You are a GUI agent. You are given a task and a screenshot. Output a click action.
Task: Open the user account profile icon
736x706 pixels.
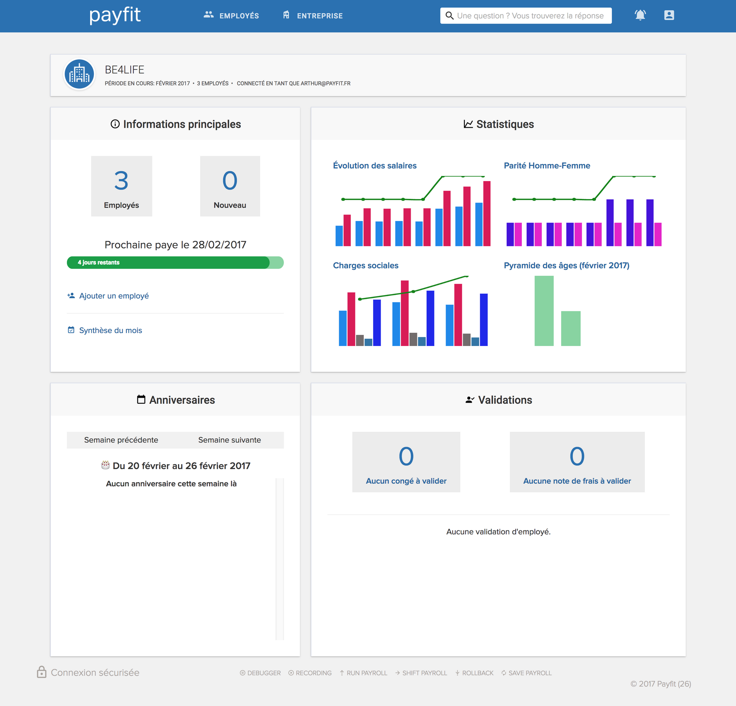tap(669, 15)
